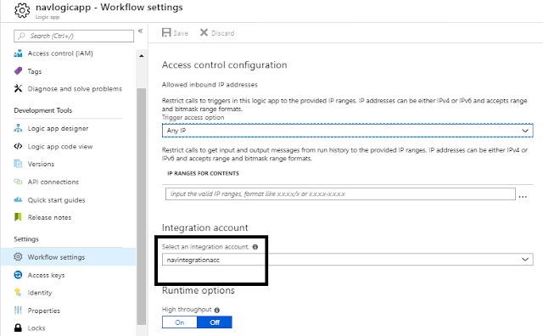The width and height of the screenshot is (543, 336).
Task: Turn High throughput On
Action: (179, 322)
